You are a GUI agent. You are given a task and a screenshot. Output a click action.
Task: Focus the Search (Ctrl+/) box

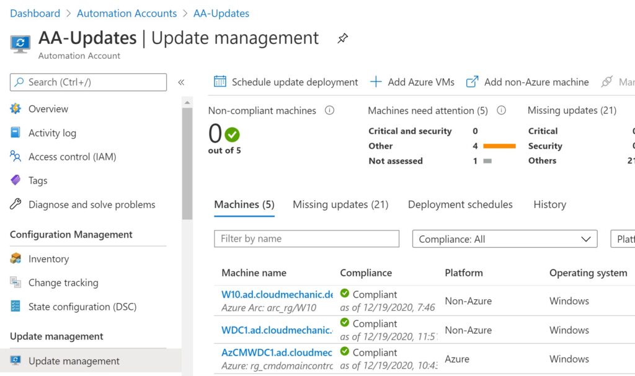(88, 82)
